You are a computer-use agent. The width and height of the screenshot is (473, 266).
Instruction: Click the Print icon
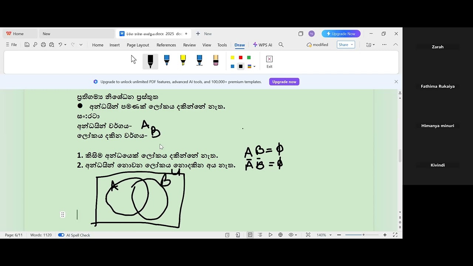(43, 45)
